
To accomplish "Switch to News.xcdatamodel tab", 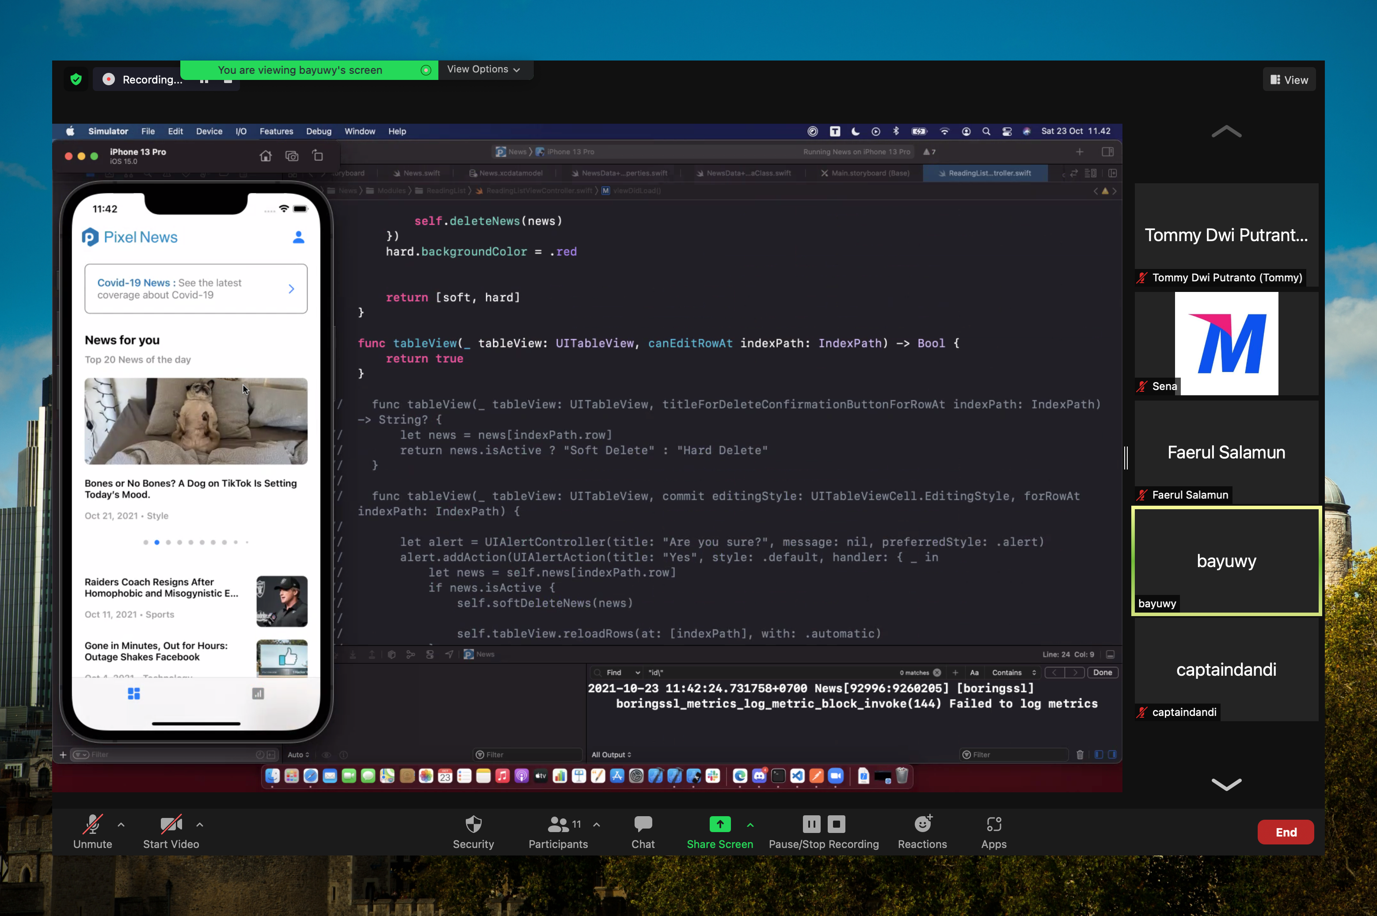I will pos(506,173).
